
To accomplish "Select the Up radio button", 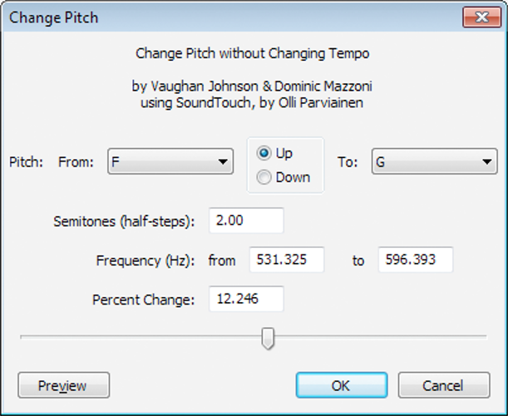I will [264, 154].
